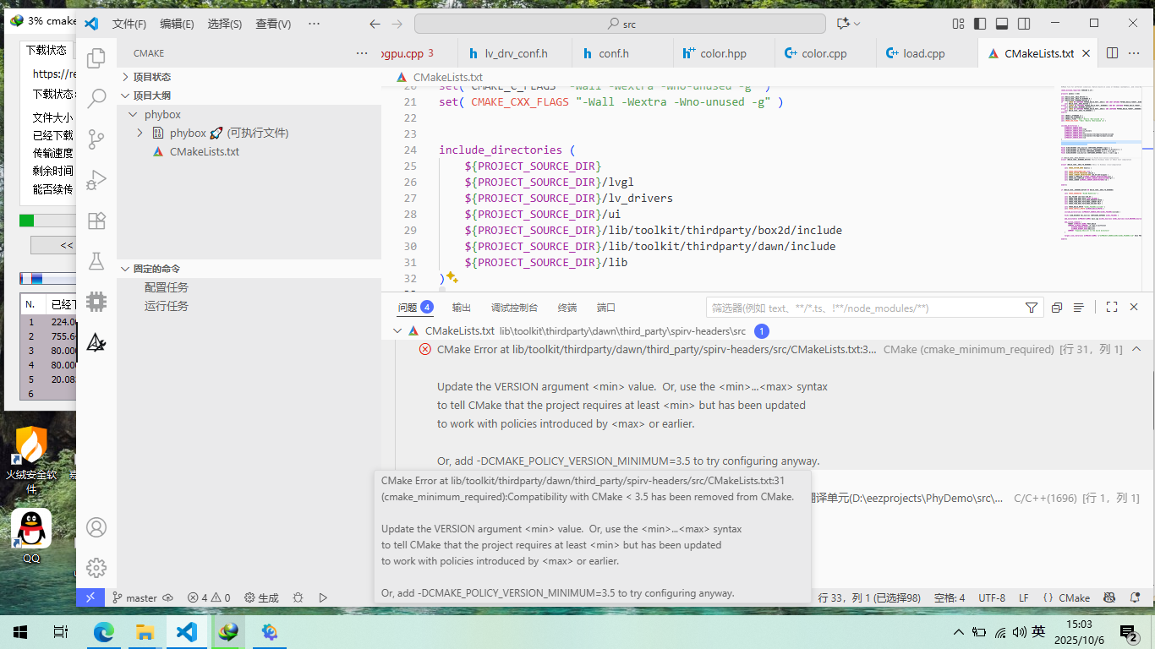Switch Problems panel to table view
The height and width of the screenshot is (649, 1155).
1079,308
